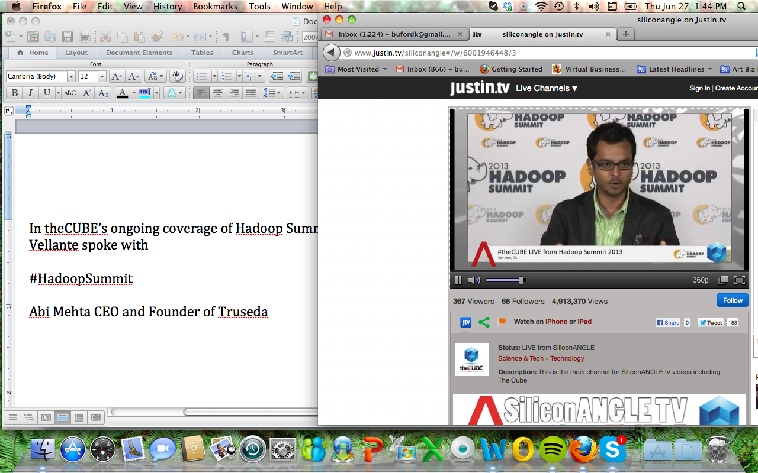The width and height of the screenshot is (758, 473).
Task: Click the Cut scissors icon in Word
Action: click(x=105, y=37)
